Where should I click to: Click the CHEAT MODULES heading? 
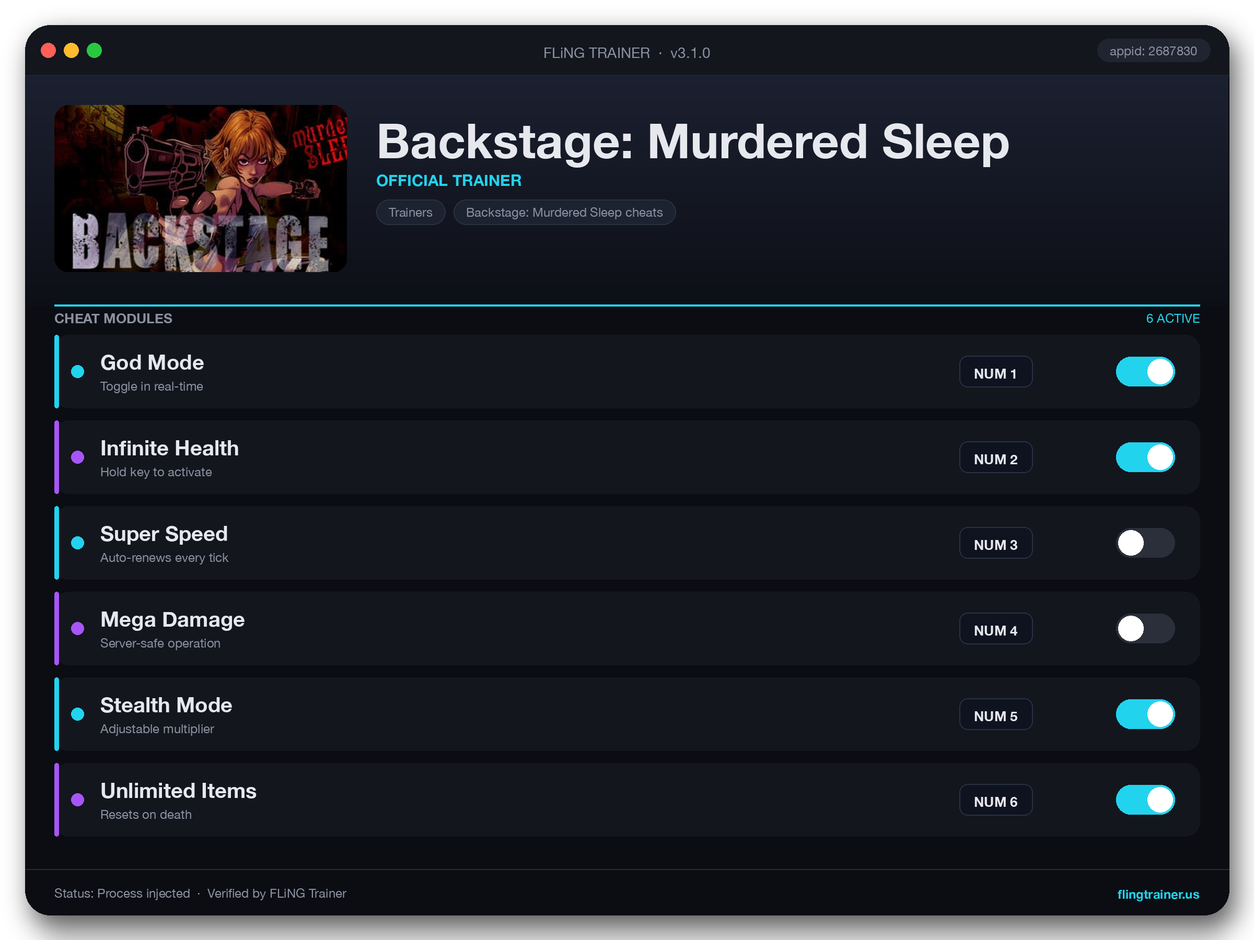[x=113, y=319]
